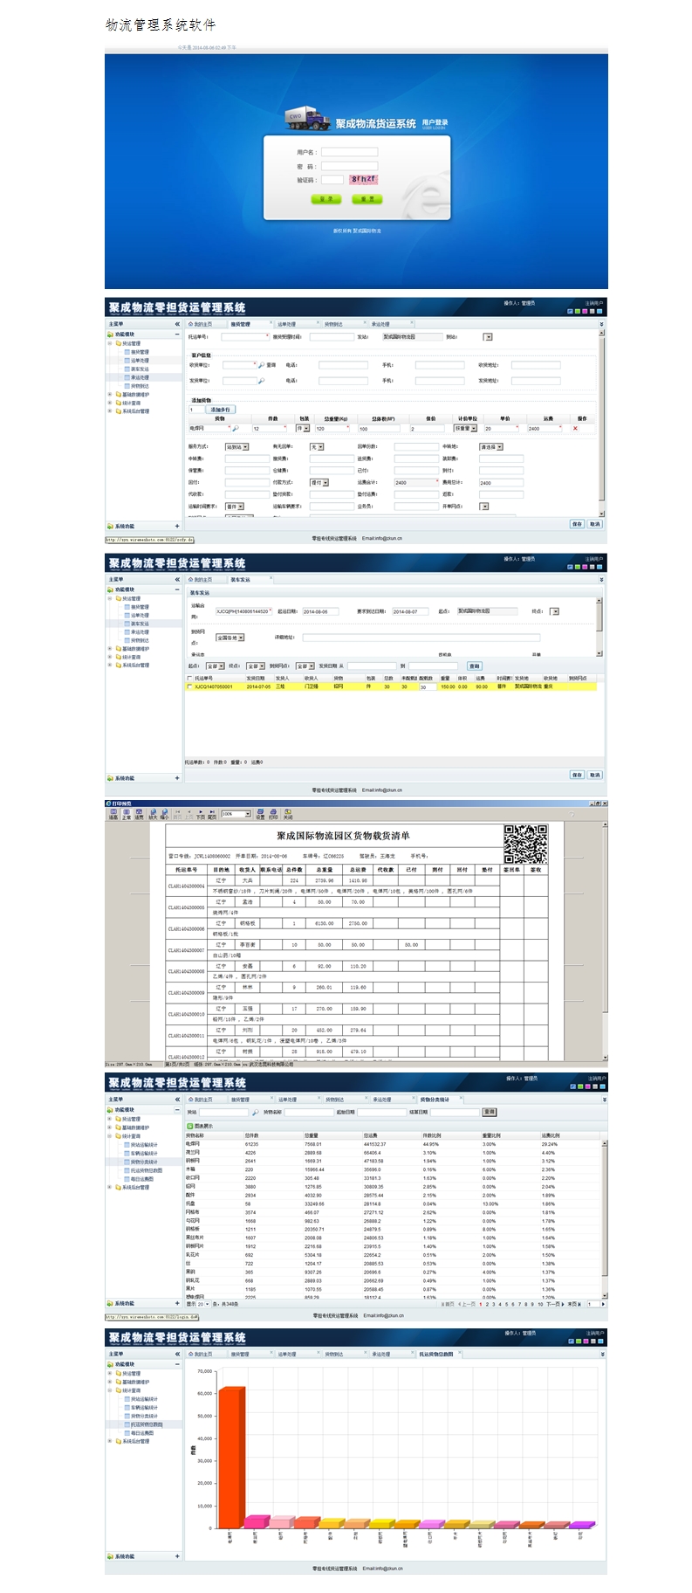Click the 设置 settings icon in print preview
692x1593 pixels.
(259, 814)
